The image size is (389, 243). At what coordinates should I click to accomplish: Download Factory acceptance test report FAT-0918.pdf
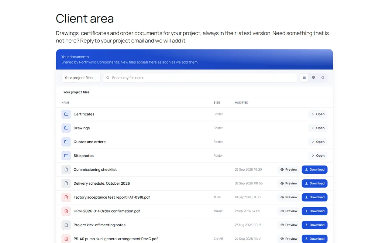click(x=315, y=197)
